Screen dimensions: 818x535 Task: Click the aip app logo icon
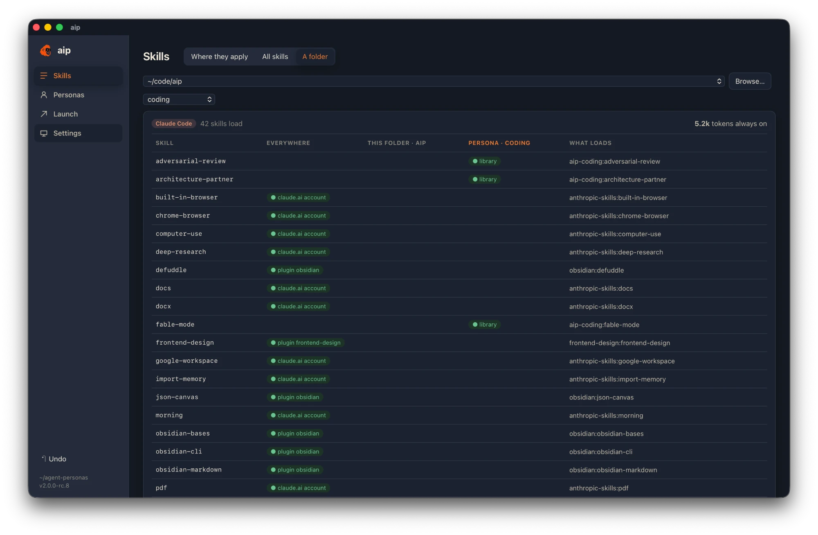(x=46, y=50)
